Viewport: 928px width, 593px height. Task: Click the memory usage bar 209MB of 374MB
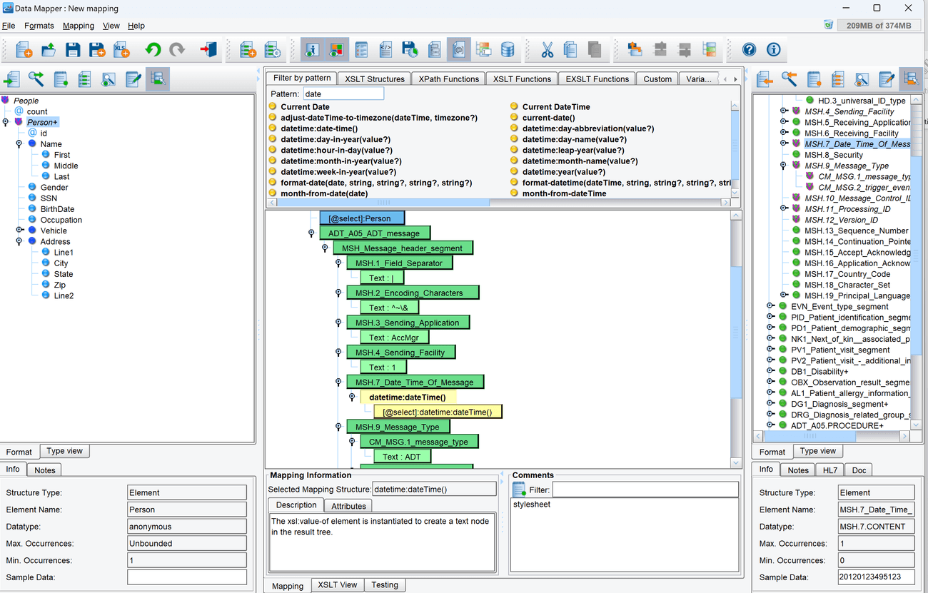click(879, 25)
